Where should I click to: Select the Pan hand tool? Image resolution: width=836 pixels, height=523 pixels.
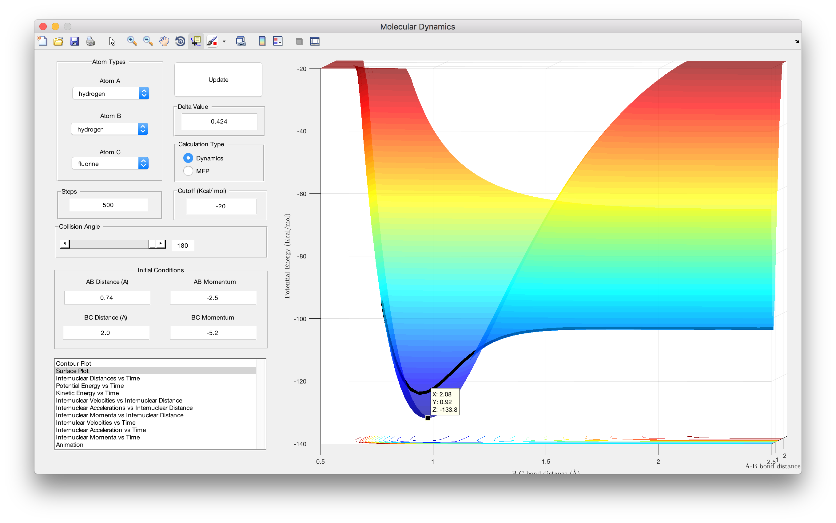point(164,41)
